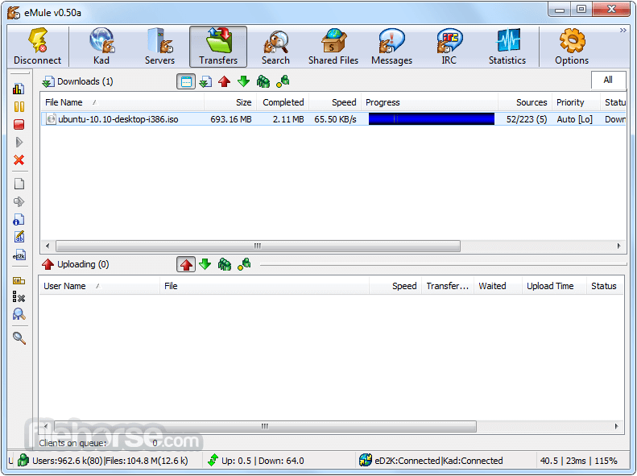637x476 pixels.
Task: Open the Statistics window
Action: click(507, 46)
